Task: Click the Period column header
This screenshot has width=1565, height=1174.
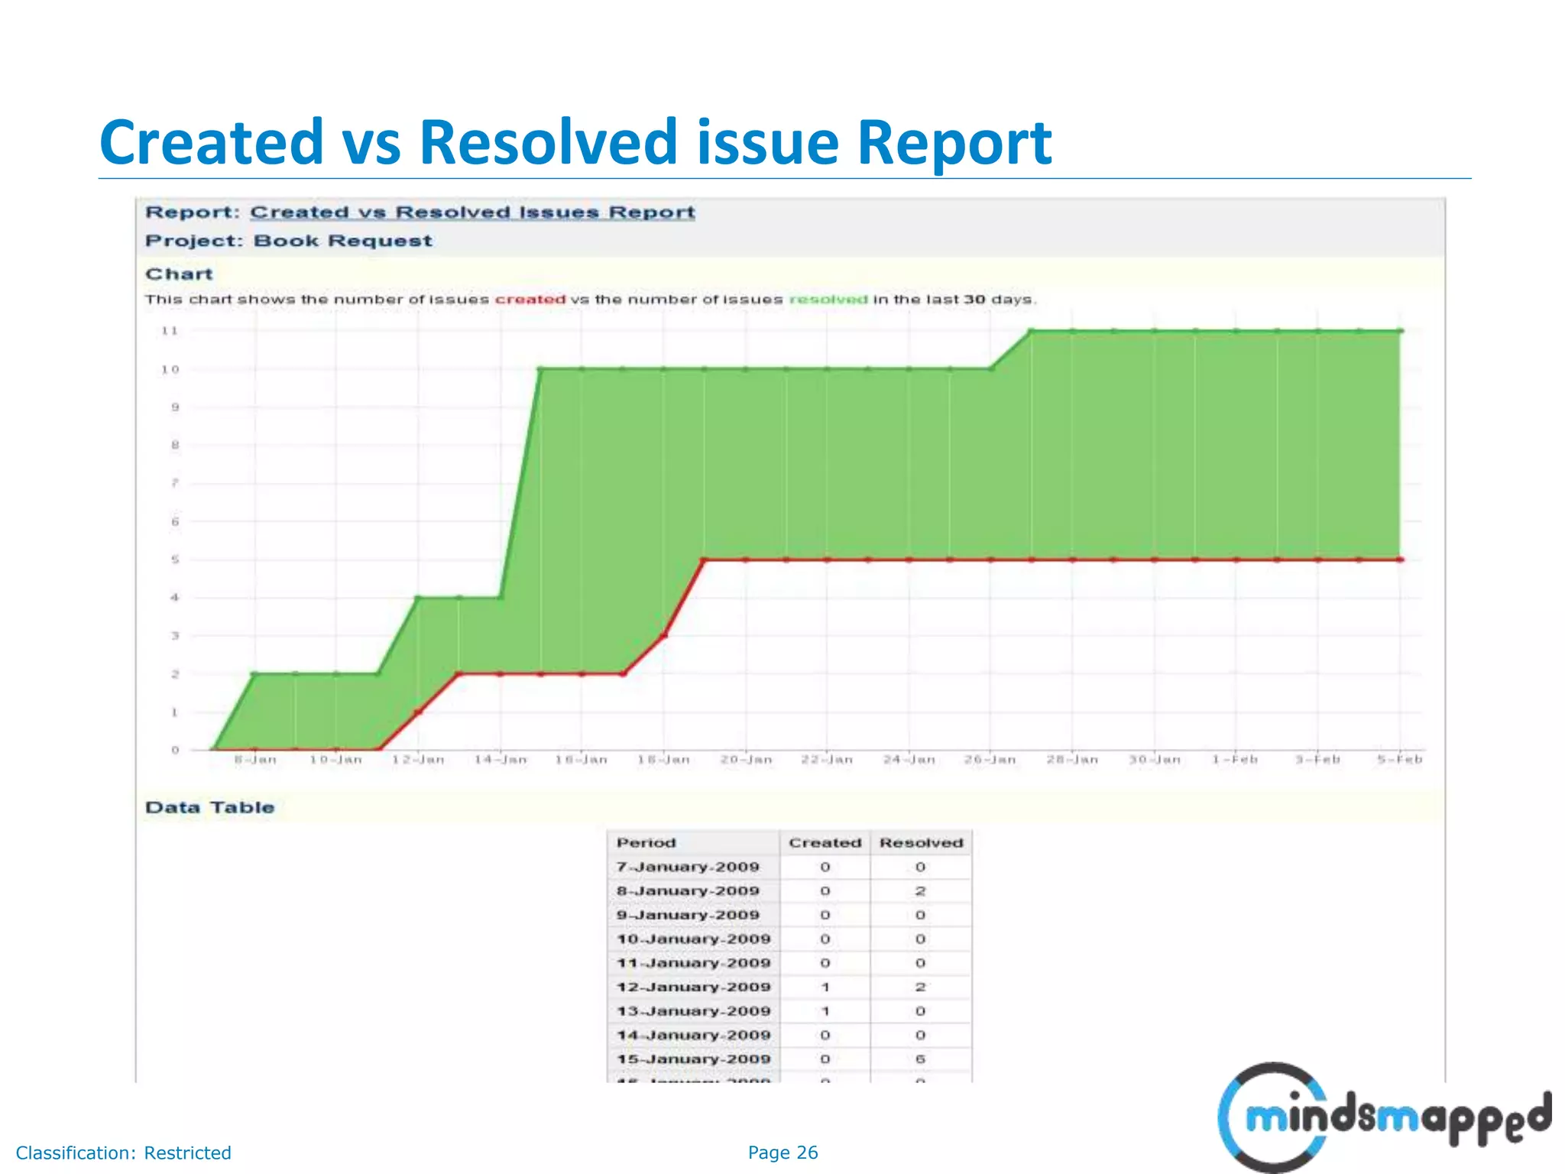Action: (x=646, y=843)
